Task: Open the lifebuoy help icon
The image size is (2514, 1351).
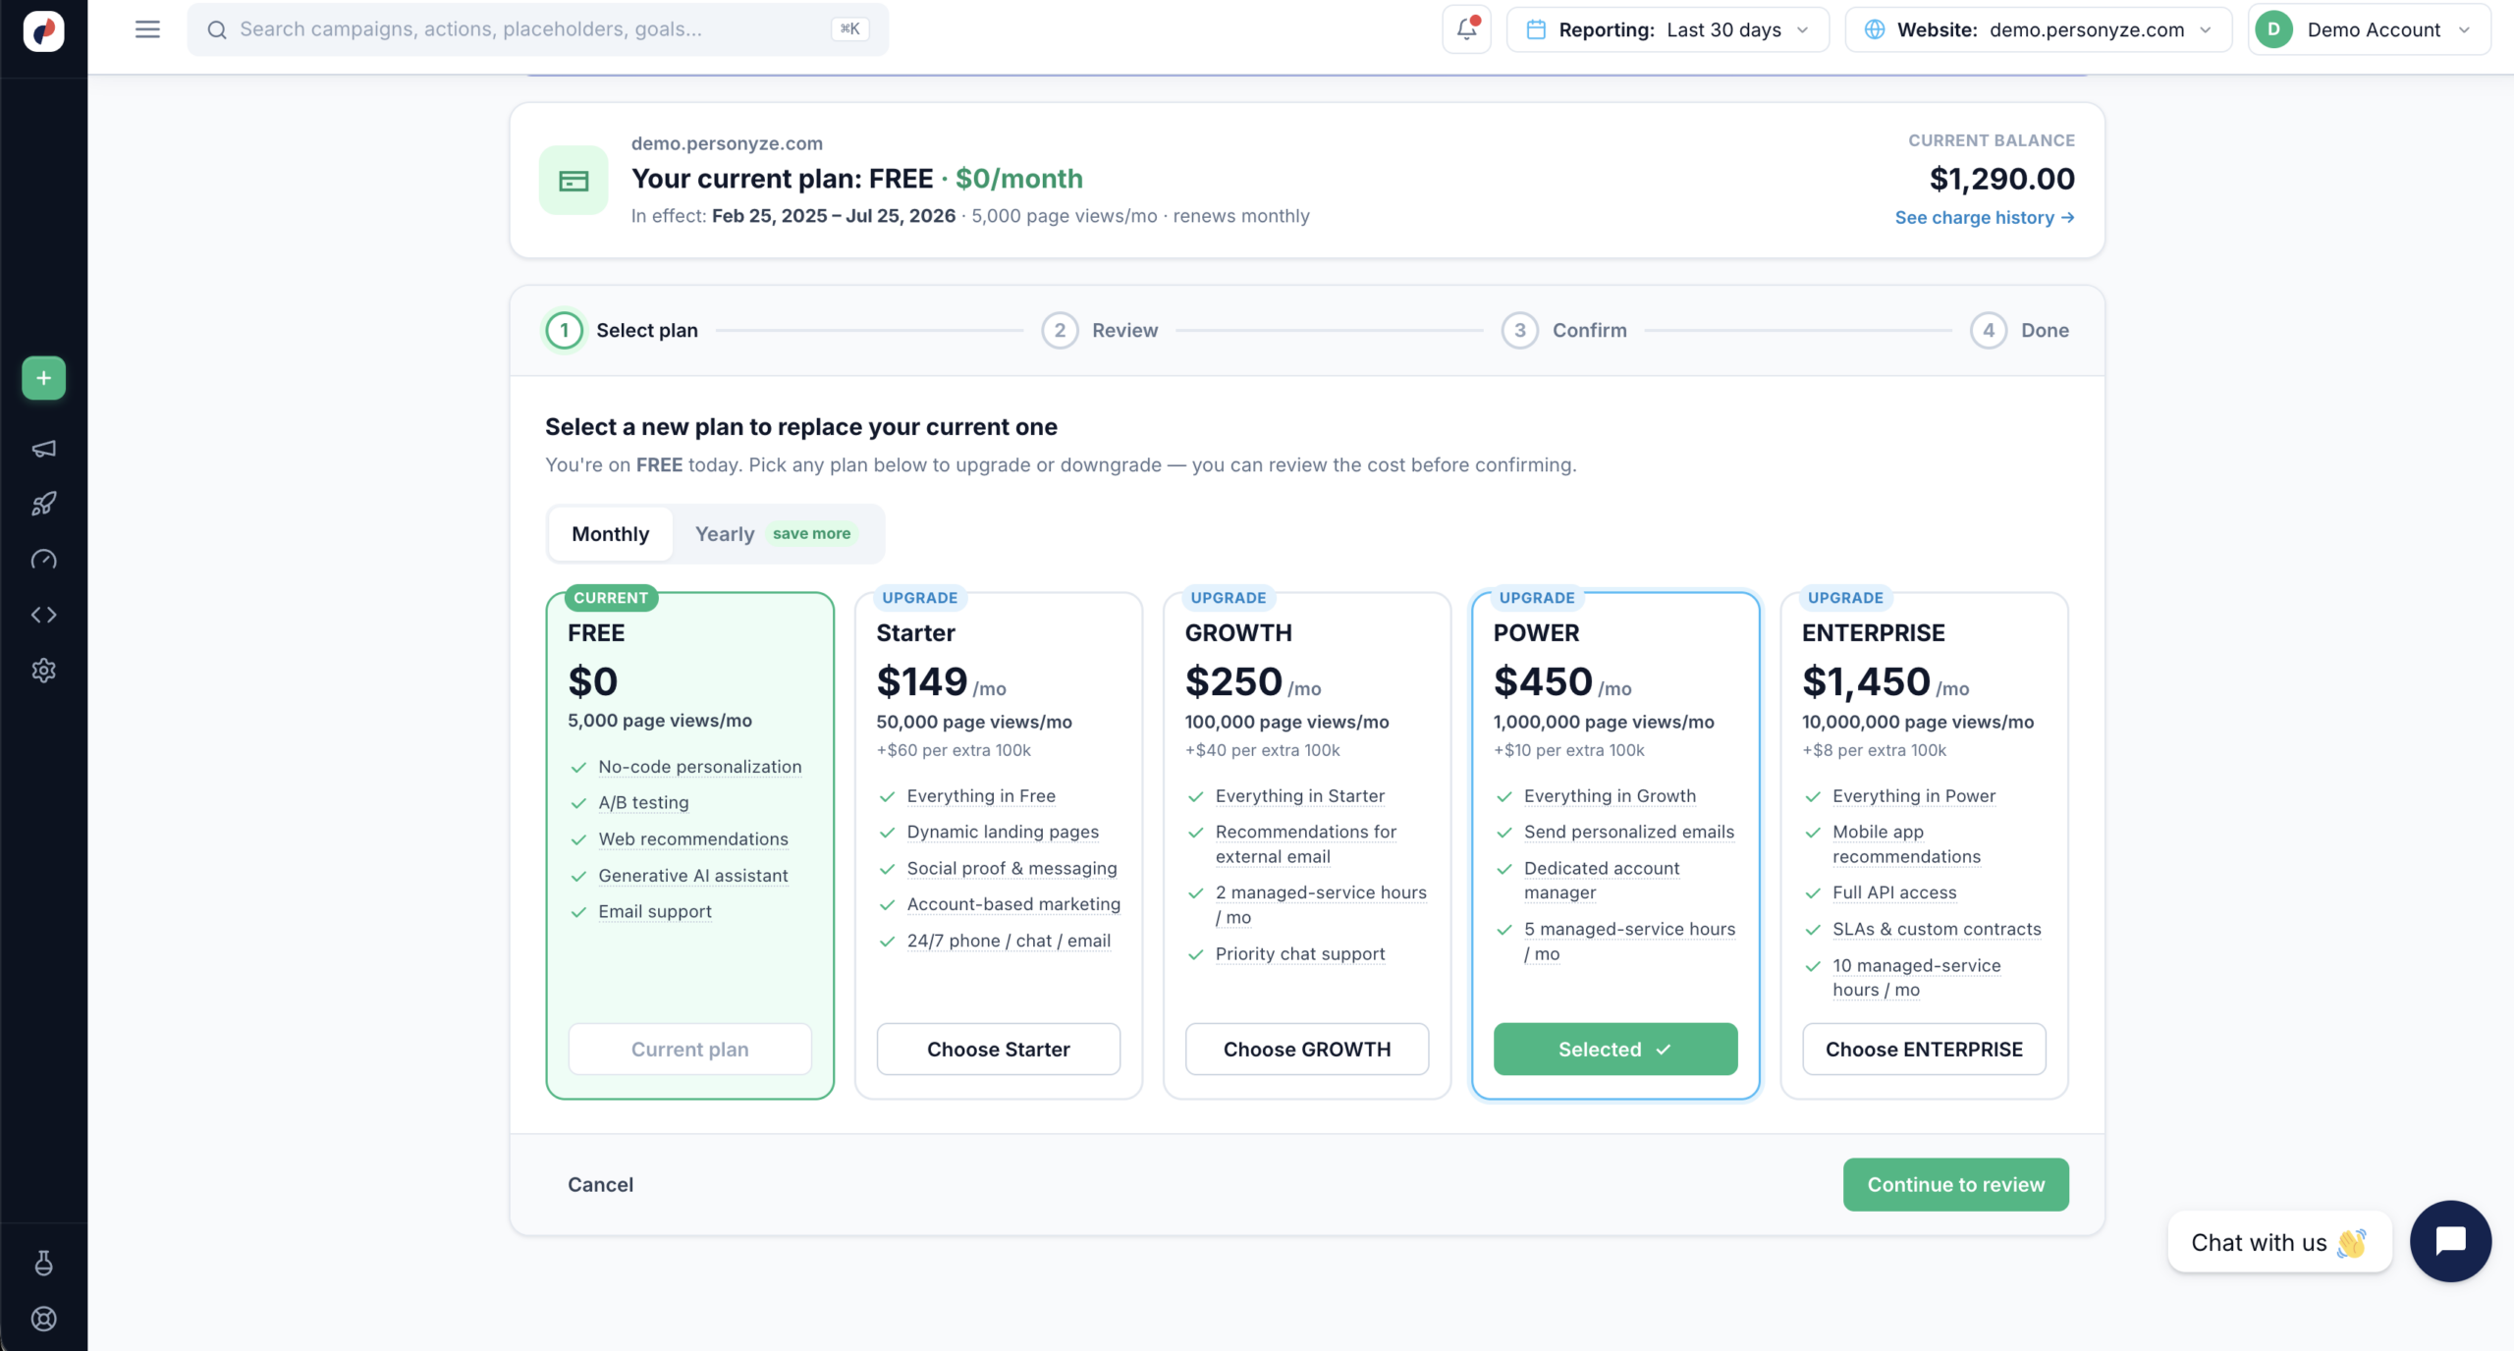Action: coord(43,1319)
